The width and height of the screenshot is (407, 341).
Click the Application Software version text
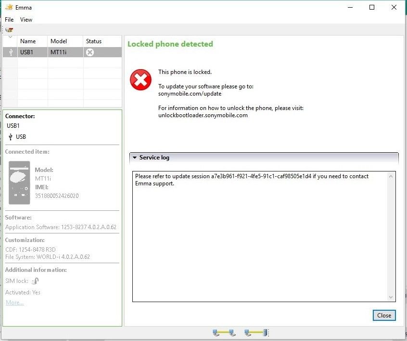pos(61,227)
